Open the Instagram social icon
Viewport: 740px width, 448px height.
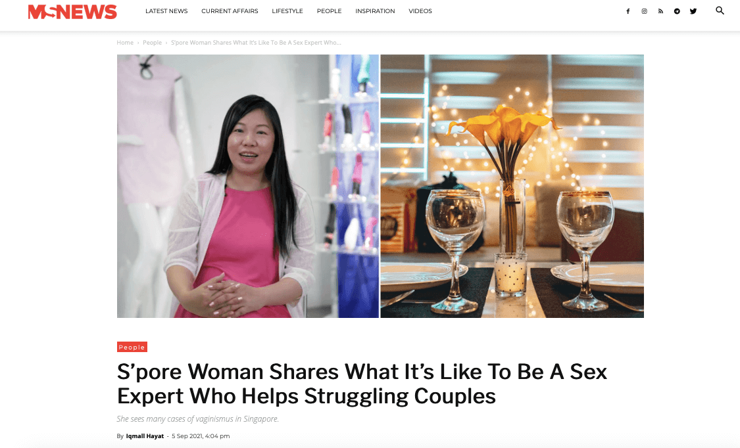[x=644, y=11]
